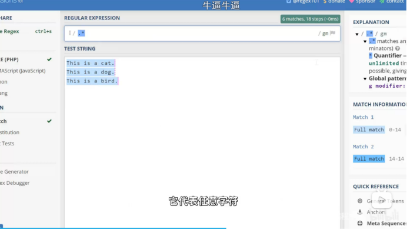Click inside the regular expression input field
Viewport: 407px width, 229px height.
pyautogui.click(x=202, y=34)
